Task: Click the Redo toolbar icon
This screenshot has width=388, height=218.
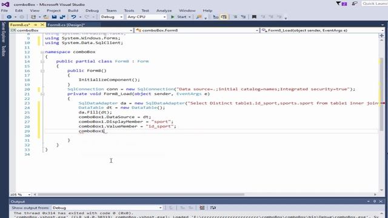Action: coord(87,17)
